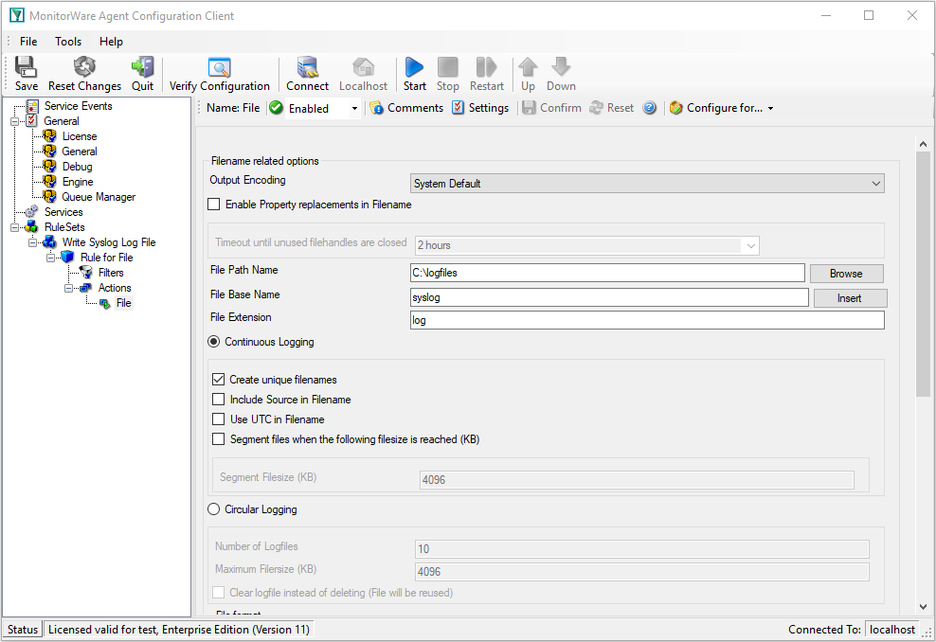Select Service Events in the tree

pyautogui.click(x=79, y=106)
